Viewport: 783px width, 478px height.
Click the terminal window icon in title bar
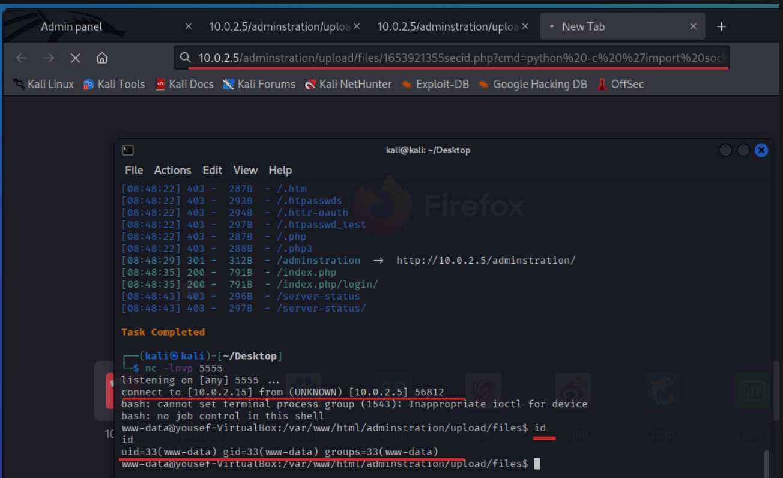(x=127, y=150)
